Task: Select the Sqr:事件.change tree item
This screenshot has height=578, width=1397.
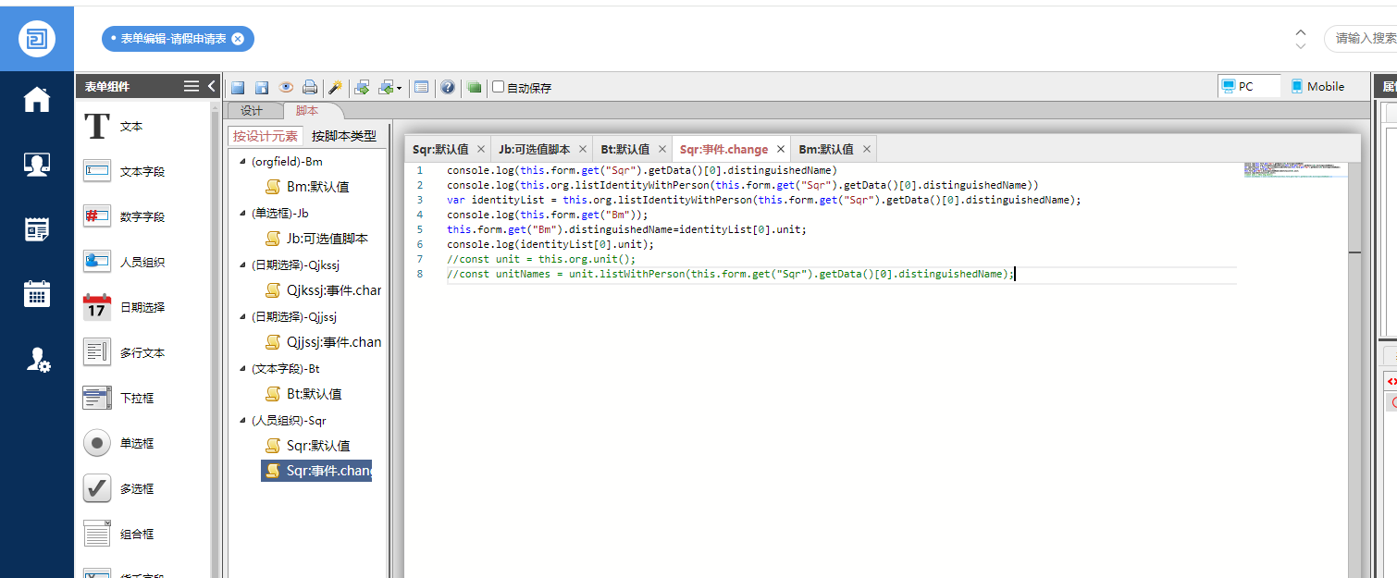Action: [x=316, y=471]
